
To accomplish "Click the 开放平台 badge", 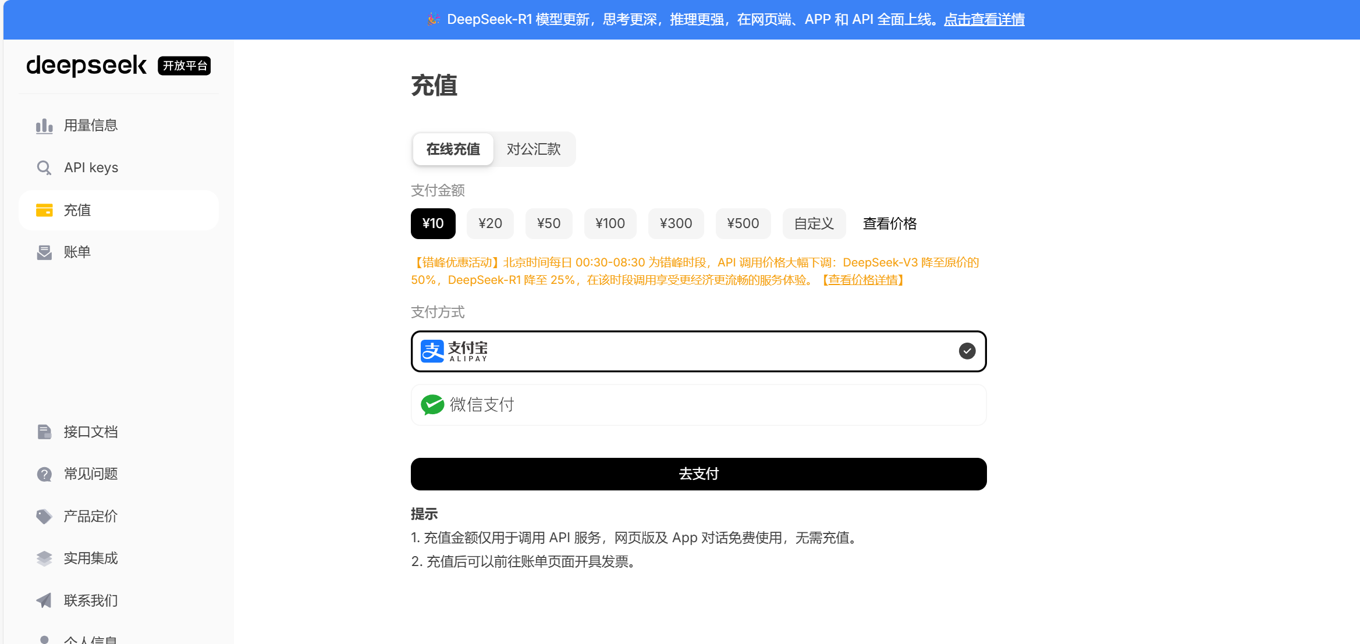I will click(x=184, y=66).
